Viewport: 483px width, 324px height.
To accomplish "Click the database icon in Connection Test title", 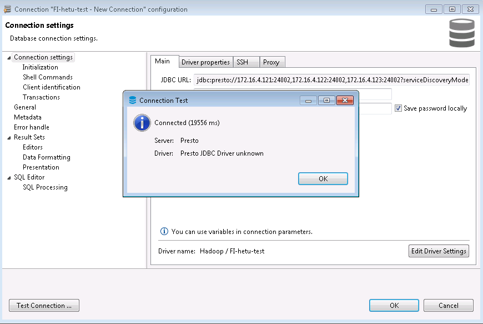I will pyautogui.click(x=133, y=100).
